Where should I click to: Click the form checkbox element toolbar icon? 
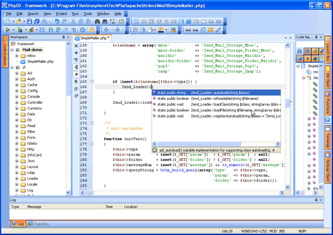[x=159, y=21]
